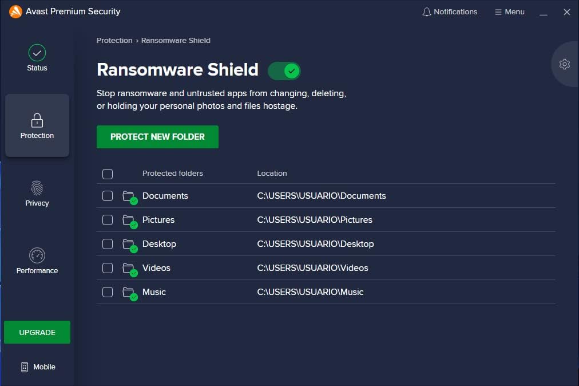Click the Protection lock icon
Screen dimensions: 579x386
[37, 120]
